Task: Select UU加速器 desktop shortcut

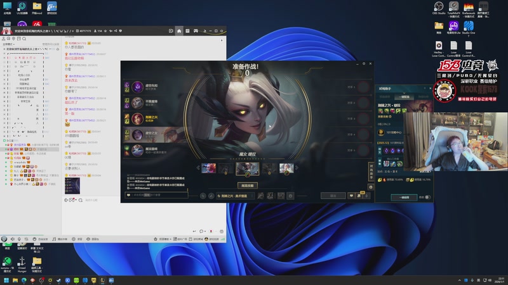Action: pos(22,8)
